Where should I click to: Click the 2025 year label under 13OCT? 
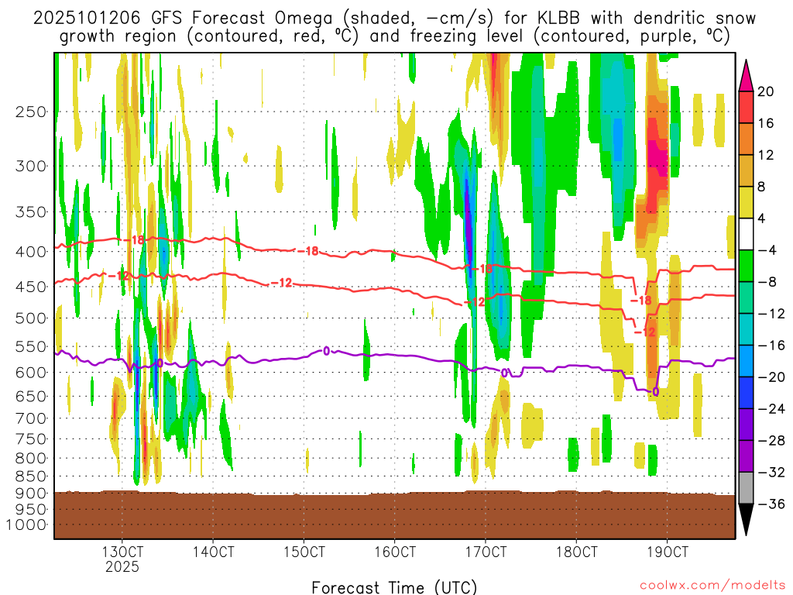point(122,566)
